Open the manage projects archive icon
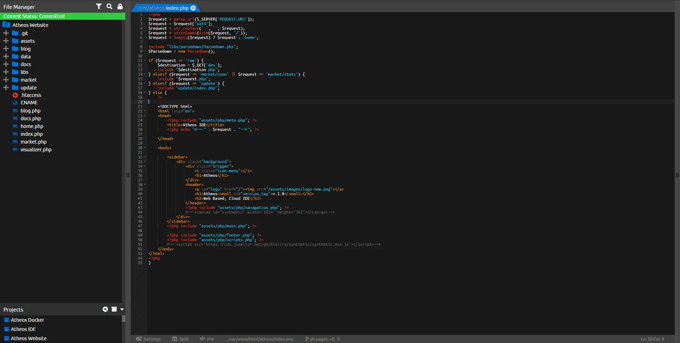The image size is (680, 343). pos(114,309)
